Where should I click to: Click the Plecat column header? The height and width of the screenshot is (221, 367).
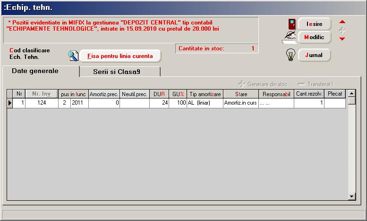tap(335, 94)
